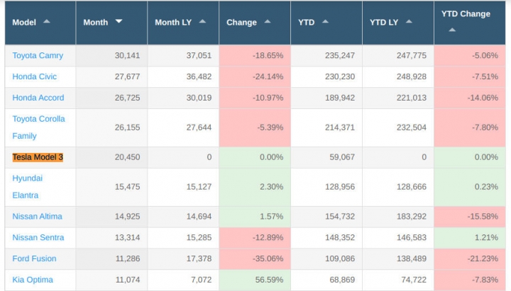Select the 1.57% change cell
The height and width of the screenshot is (291, 511).
(x=255, y=217)
